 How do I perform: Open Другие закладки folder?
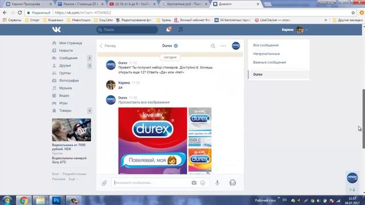[x=348, y=20]
